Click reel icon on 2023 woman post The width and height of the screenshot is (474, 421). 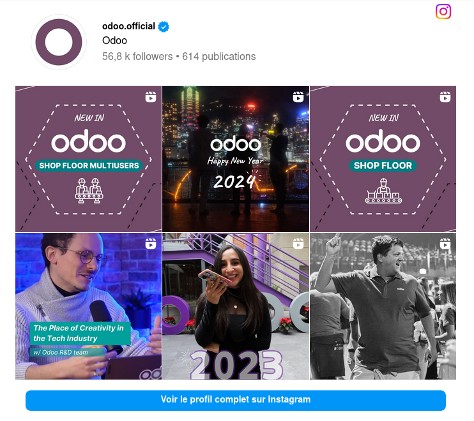298,244
